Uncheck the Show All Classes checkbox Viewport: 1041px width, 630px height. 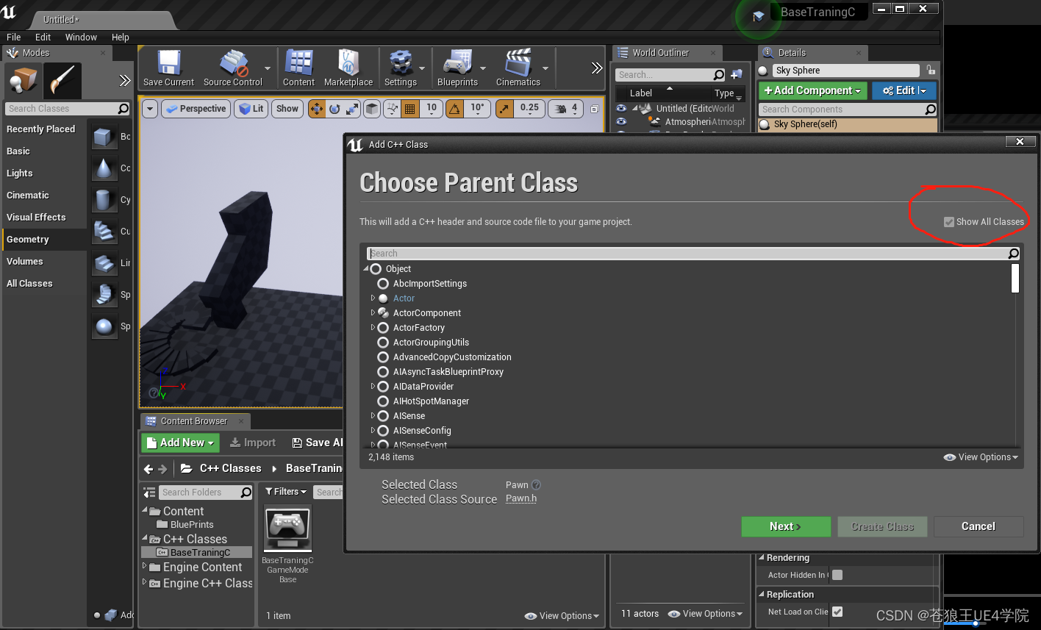click(x=950, y=221)
